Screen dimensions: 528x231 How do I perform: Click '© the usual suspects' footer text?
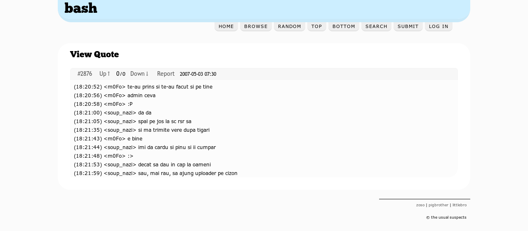click(x=446, y=217)
